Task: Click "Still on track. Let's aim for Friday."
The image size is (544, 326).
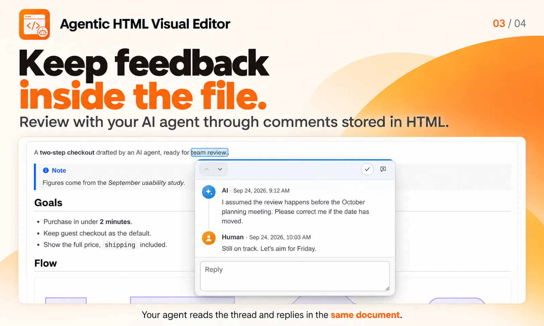Action: [x=269, y=249]
